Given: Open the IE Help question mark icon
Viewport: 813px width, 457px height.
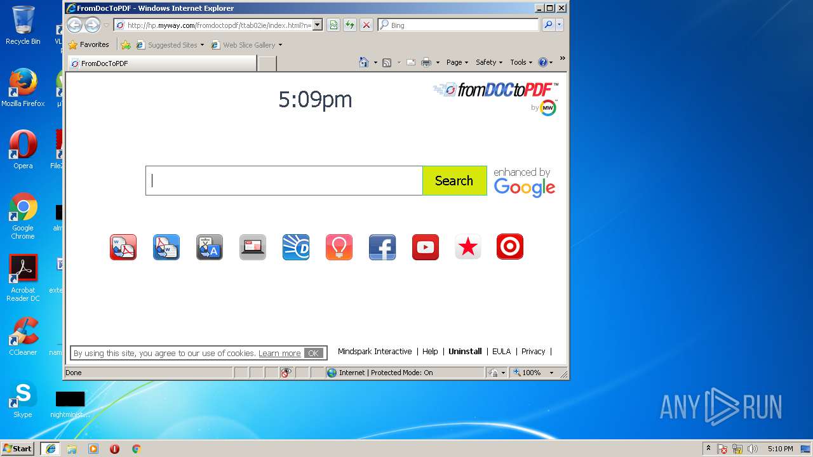Looking at the screenshot, I should 542,62.
